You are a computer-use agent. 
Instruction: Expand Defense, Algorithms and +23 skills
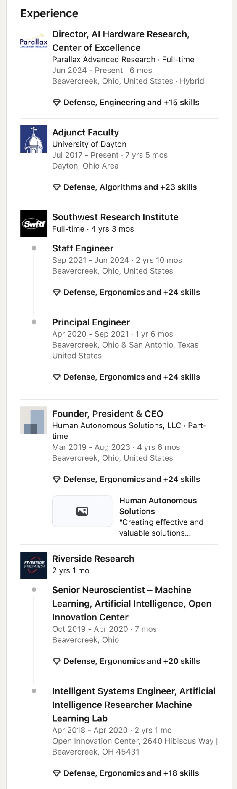click(x=124, y=187)
